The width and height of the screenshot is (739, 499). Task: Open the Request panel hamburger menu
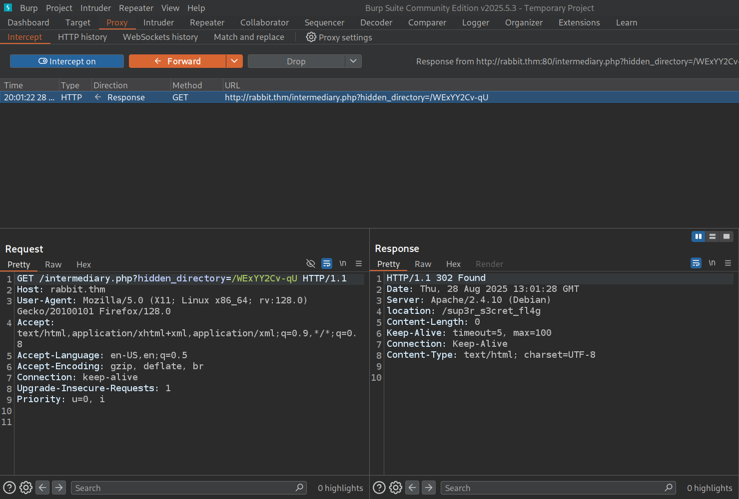(359, 263)
